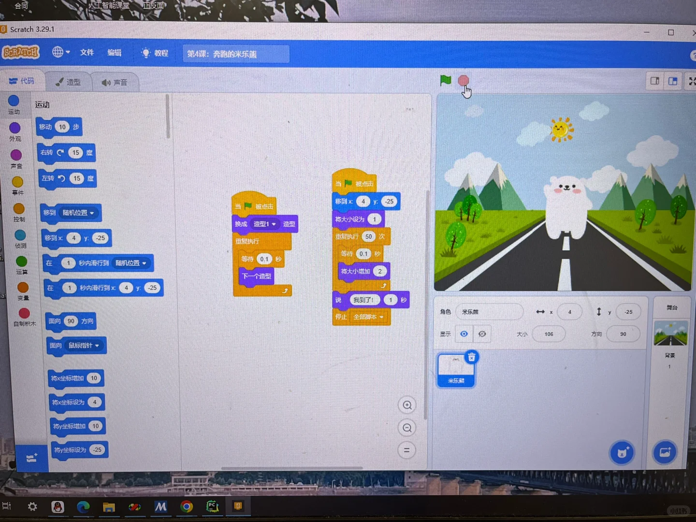The width and height of the screenshot is (696, 522).
Task: Select the Motion (运动) block category
Action: [x=15, y=104]
